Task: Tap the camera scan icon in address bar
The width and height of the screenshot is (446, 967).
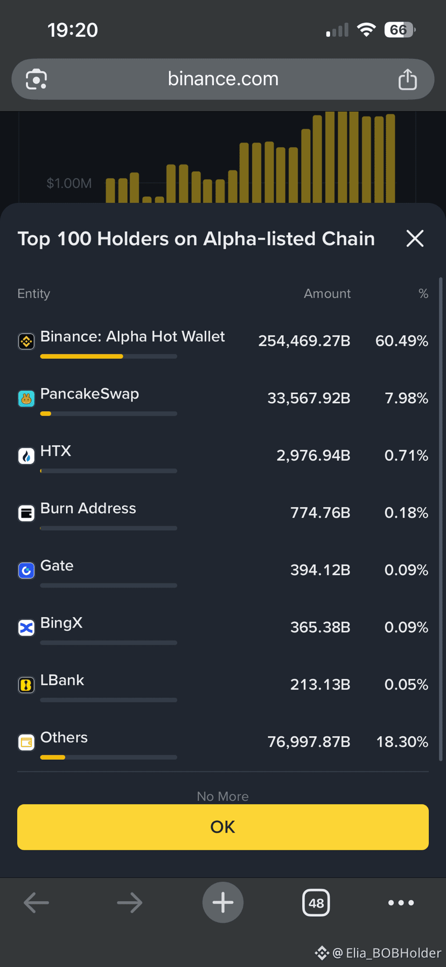Action: 37,79
